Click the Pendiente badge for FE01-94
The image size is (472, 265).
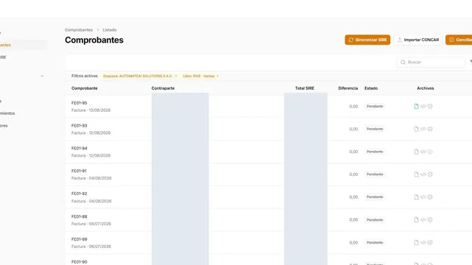[375, 152]
